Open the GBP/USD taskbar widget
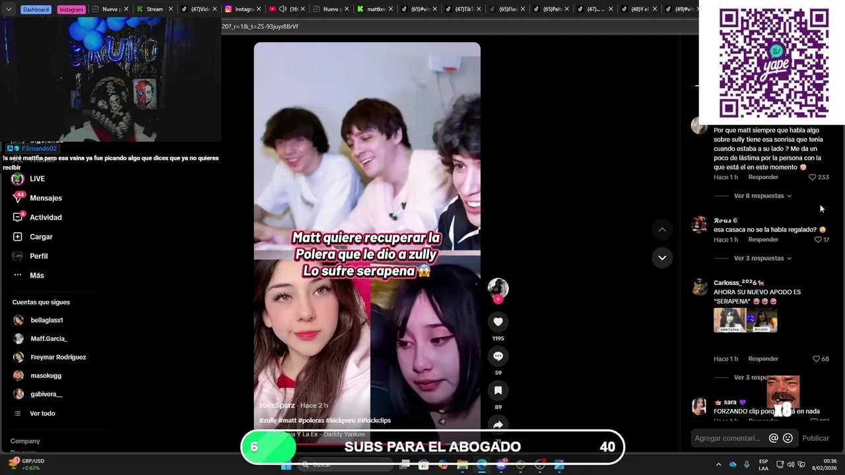 click(27, 464)
